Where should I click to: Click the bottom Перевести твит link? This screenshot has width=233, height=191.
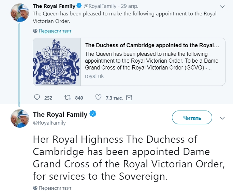[x=55, y=188]
